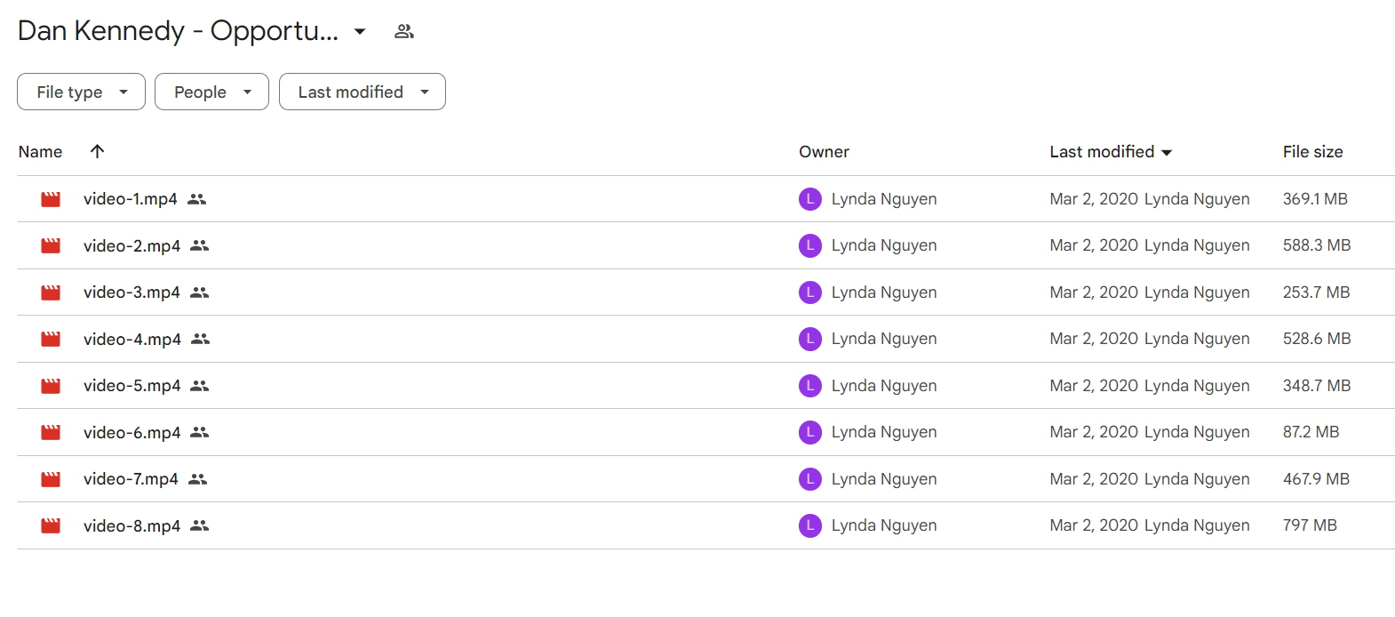1395x617 pixels.
Task: Click the video-2.mp4 red video file icon
Action: pos(51,245)
